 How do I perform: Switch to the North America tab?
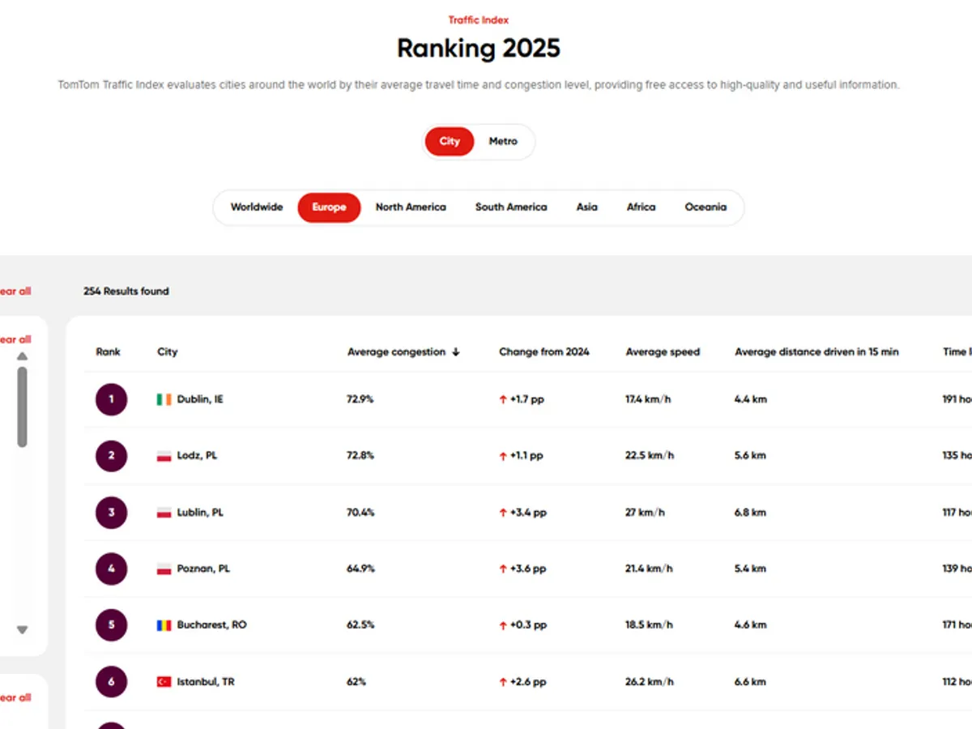pyautogui.click(x=411, y=207)
